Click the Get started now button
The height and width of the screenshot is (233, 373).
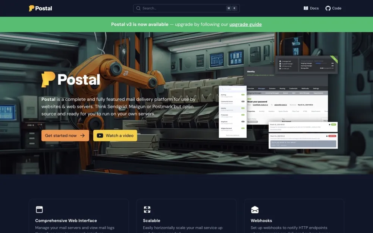pyautogui.click(x=65, y=135)
